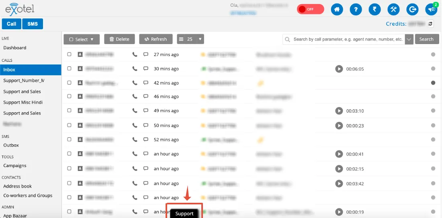
Task: Click SMS bubble icon in 50 mins ago row
Action: point(146,125)
